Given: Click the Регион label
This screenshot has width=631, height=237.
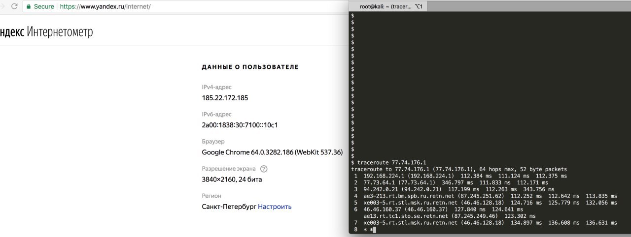Looking at the screenshot, I should coord(211,196).
